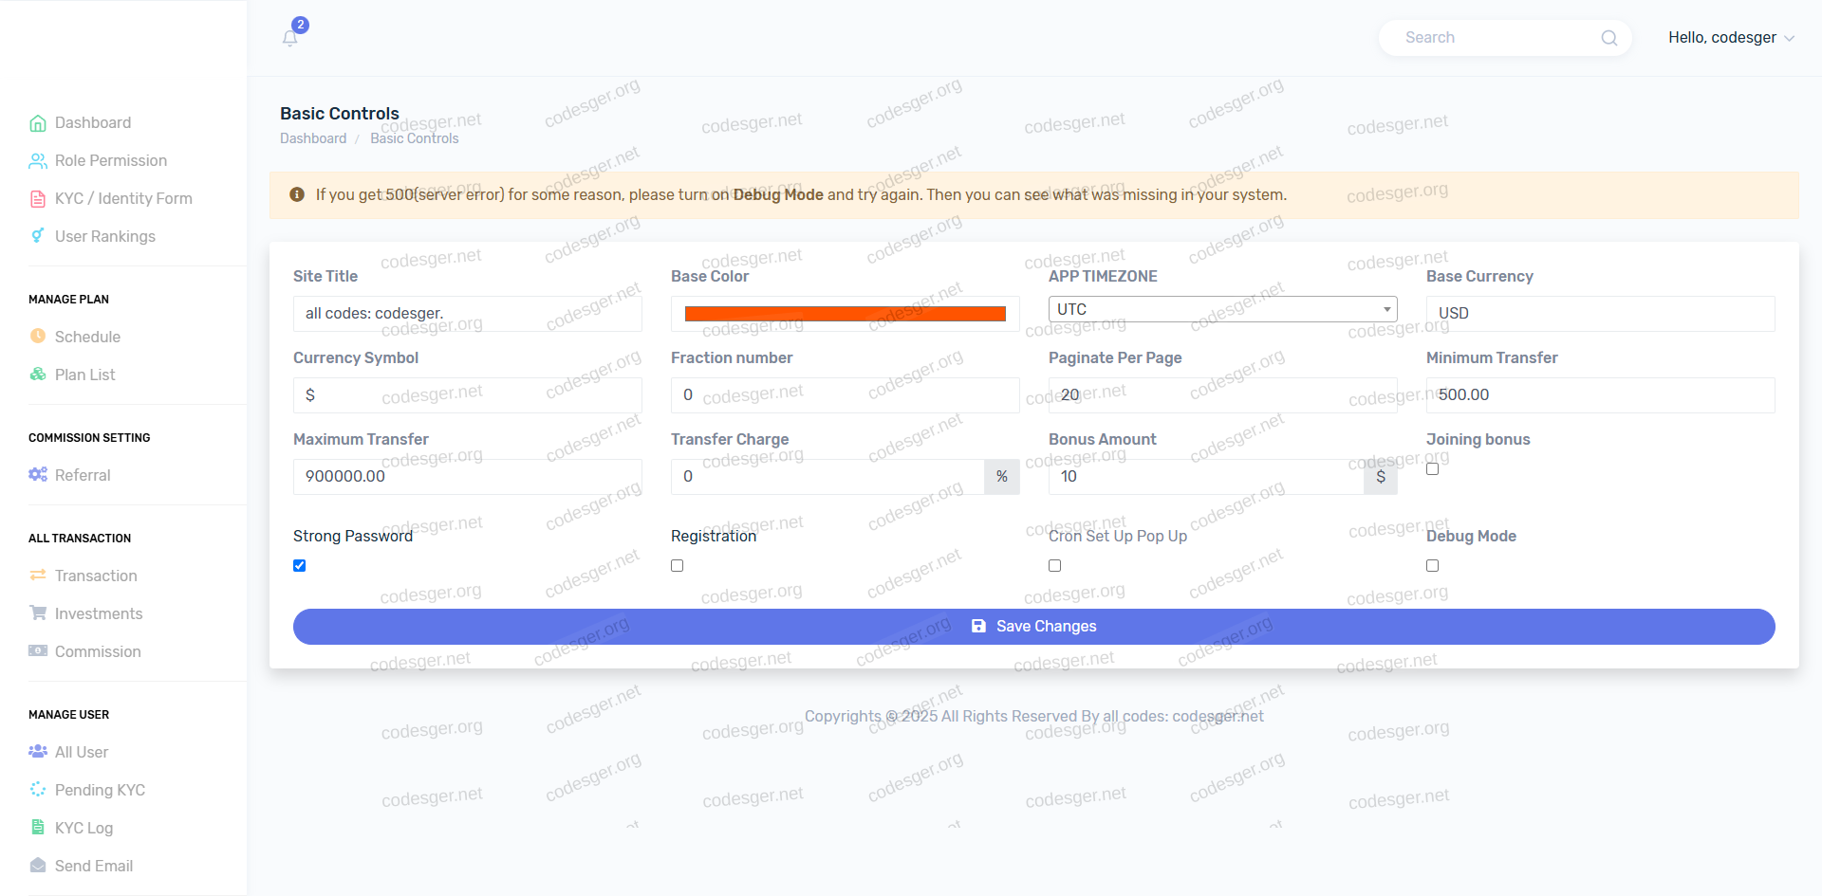Click the Schedule clock icon
This screenshot has height=896, width=1822.
[x=38, y=336]
